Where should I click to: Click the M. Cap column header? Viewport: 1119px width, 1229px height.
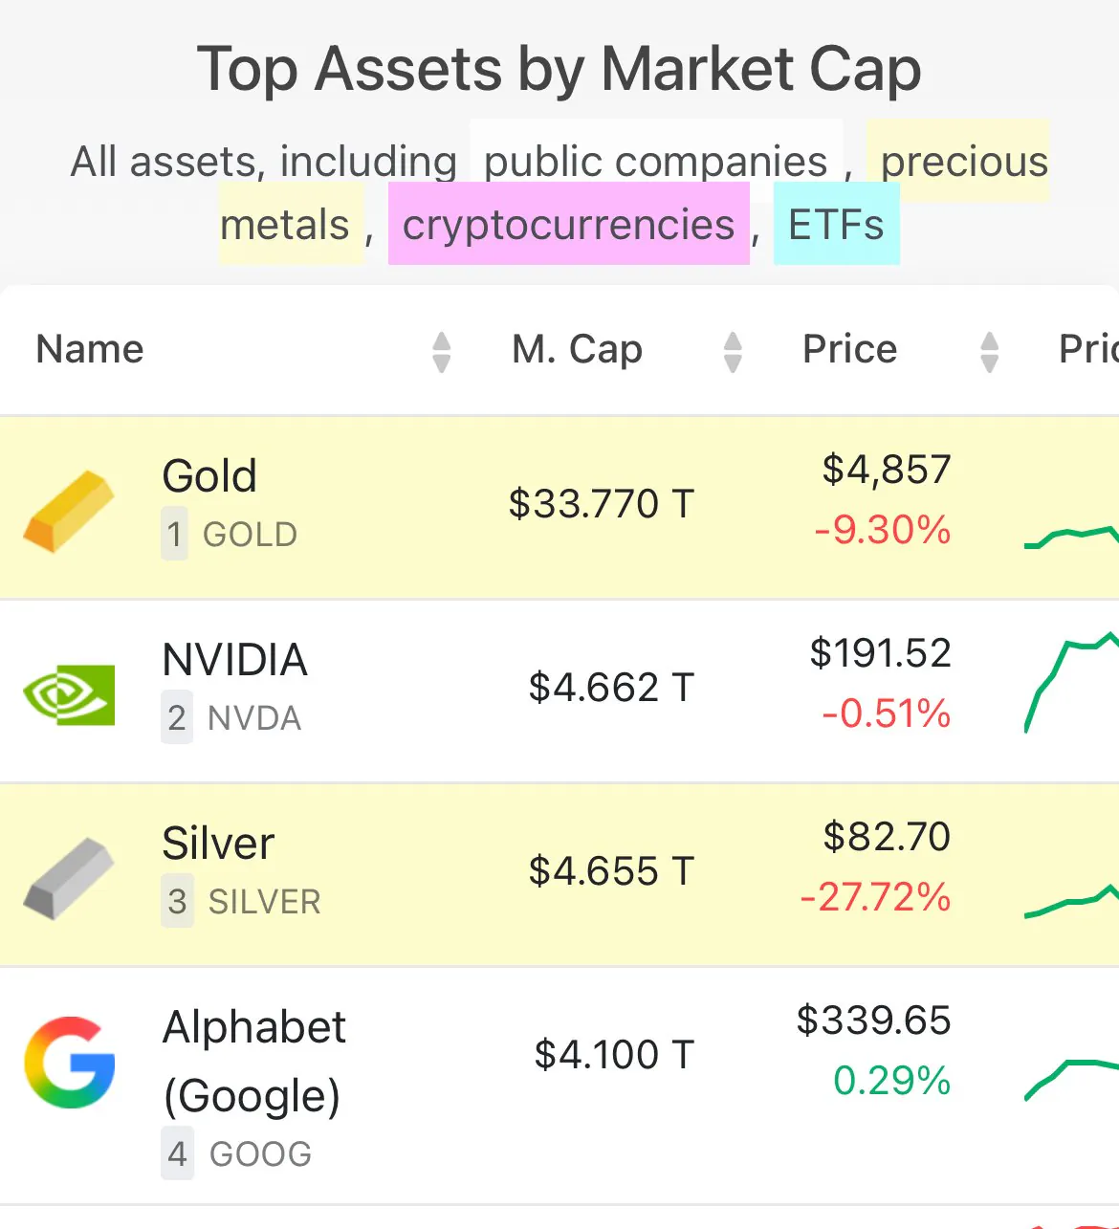point(577,349)
